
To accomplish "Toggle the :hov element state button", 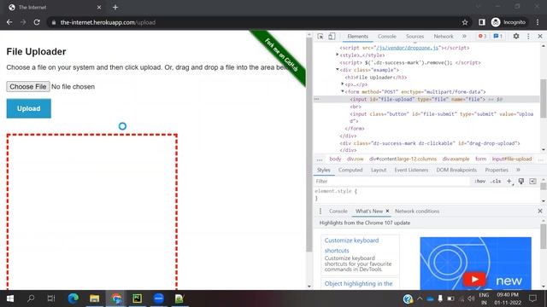I will 480,181.
